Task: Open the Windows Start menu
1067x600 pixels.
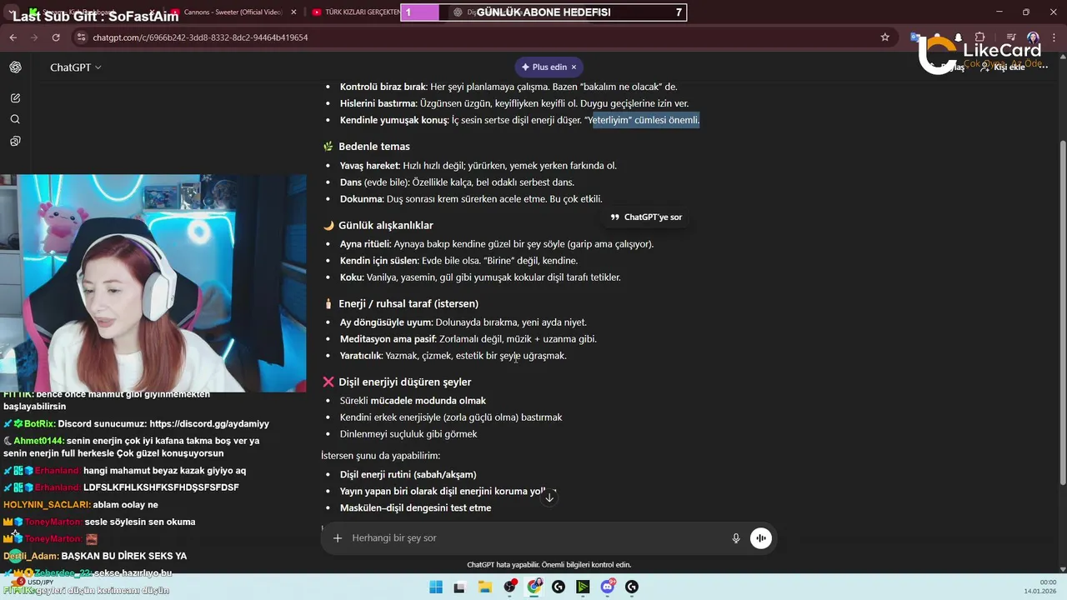Action: [x=436, y=587]
